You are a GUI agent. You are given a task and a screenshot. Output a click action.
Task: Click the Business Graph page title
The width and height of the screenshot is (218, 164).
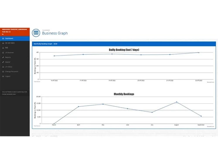point(55,33)
